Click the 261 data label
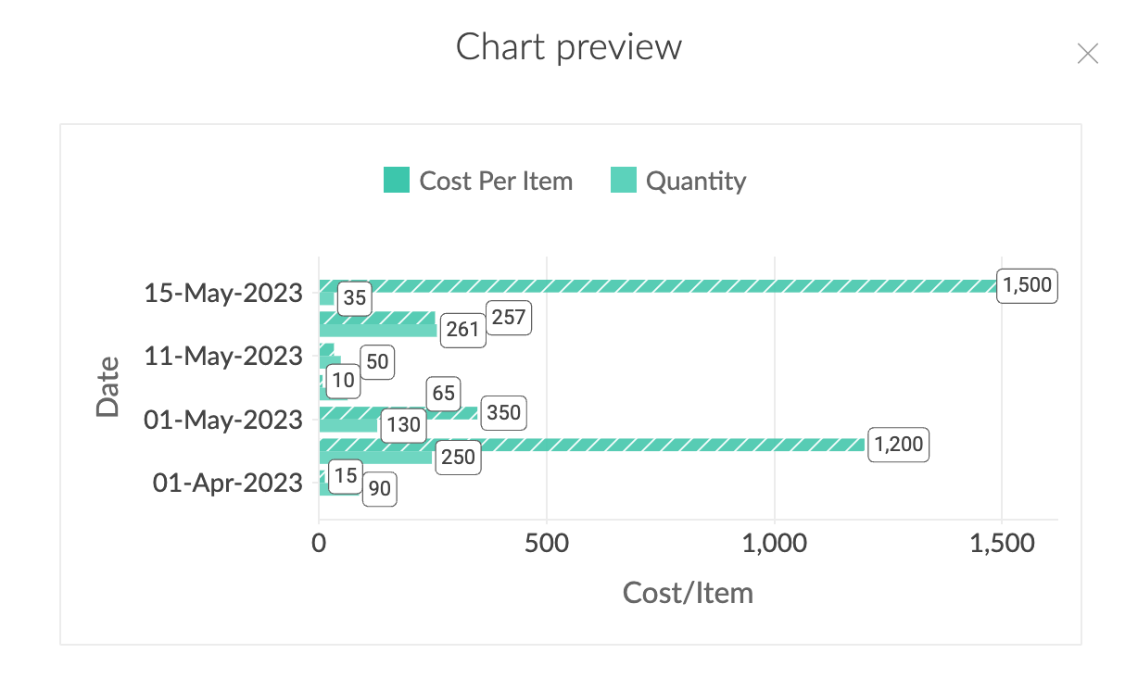This screenshot has height=691, width=1138. (x=462, y=331)
